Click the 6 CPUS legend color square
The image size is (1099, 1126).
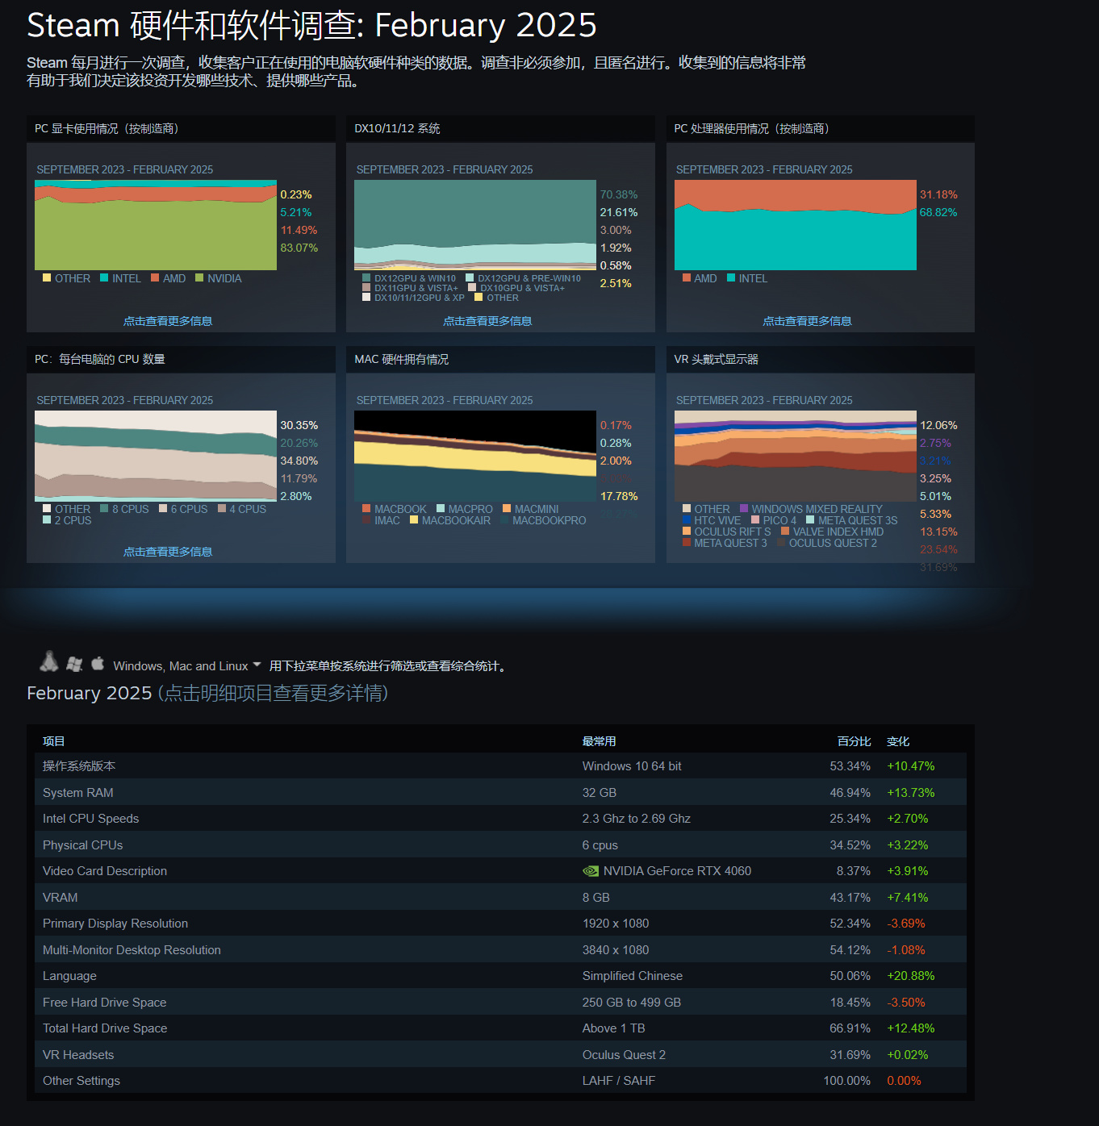163,509
